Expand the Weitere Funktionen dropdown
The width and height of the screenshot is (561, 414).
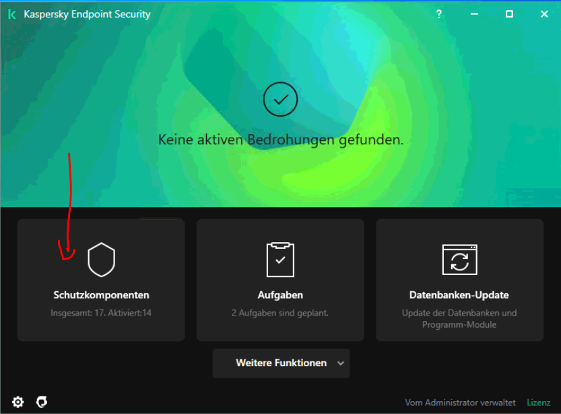pyautogui.click(x=281, y=363)
